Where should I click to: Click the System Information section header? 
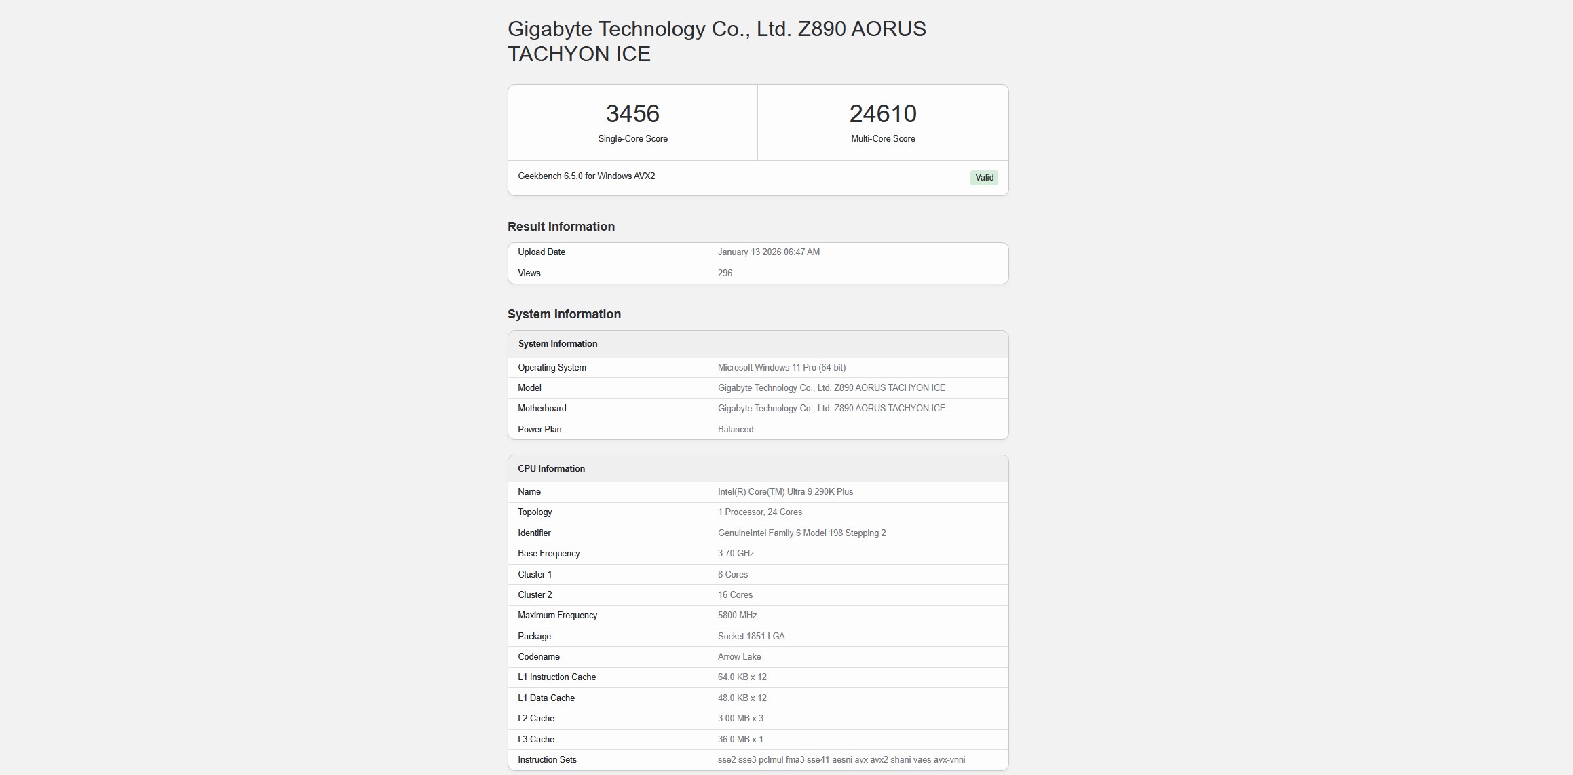click(564, 314)
